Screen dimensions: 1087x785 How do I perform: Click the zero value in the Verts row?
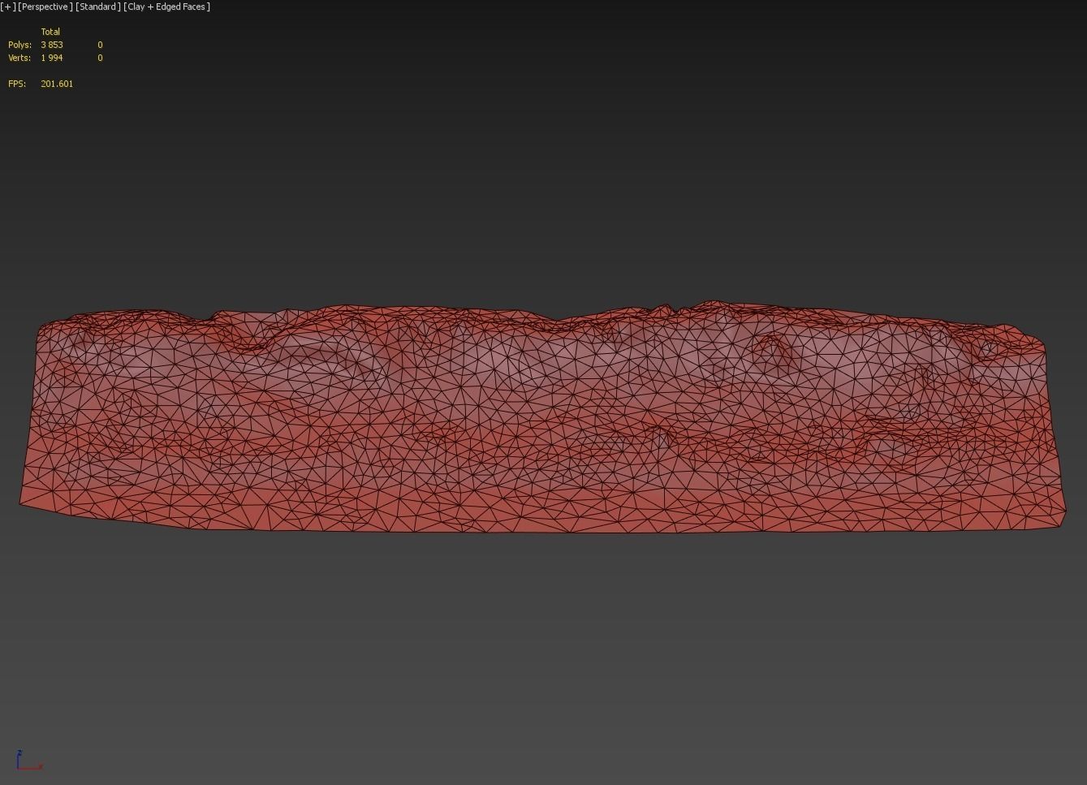pos(100,58)
